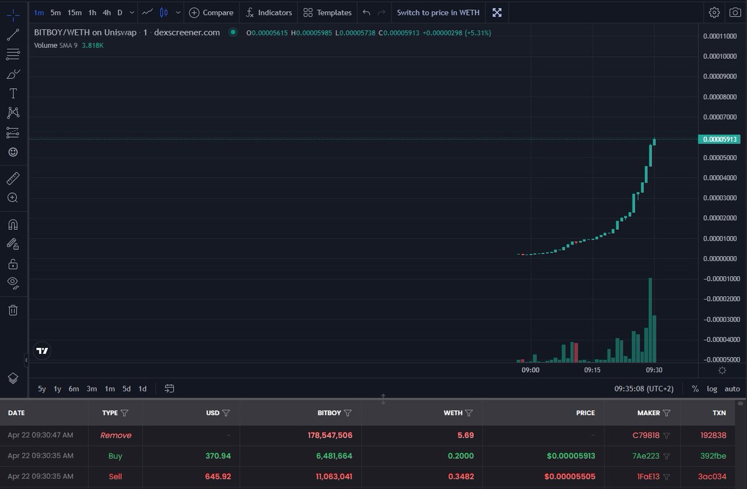Select the 5m timeframe
Viewport: 747px width, 489px height.
pos(56,12)
